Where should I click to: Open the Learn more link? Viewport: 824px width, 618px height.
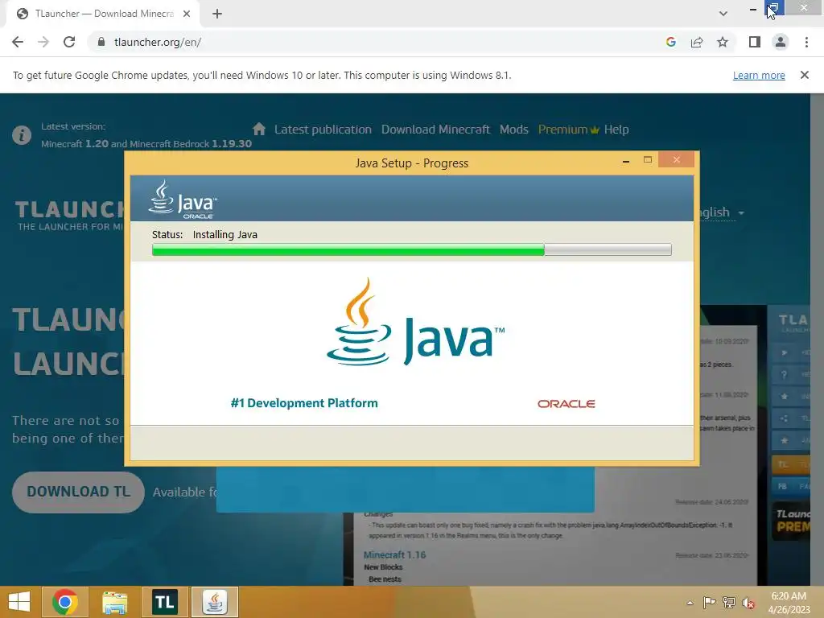tap(759, 75)
